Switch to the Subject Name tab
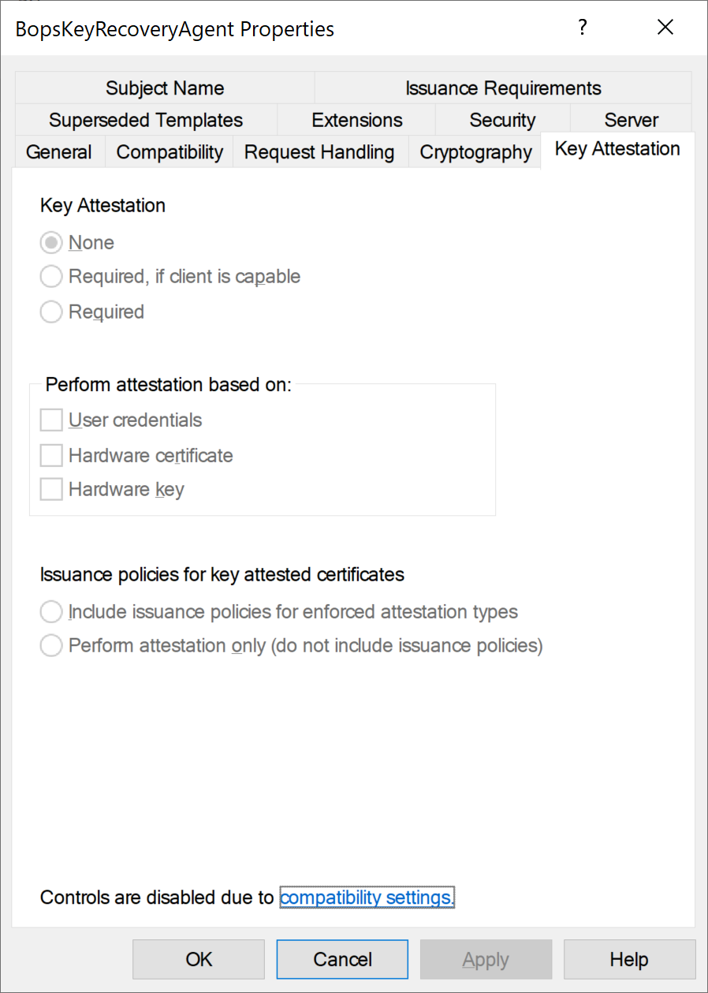The width and height of the screenshot is (708, 993). point(165,88)
